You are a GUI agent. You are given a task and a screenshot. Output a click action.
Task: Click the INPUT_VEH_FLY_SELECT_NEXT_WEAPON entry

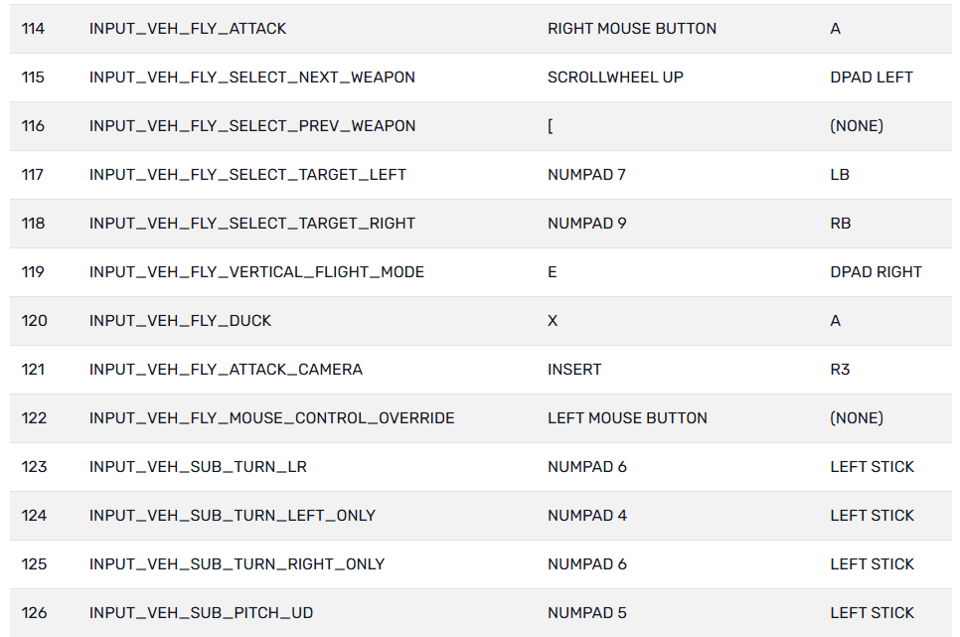point(252,78)
